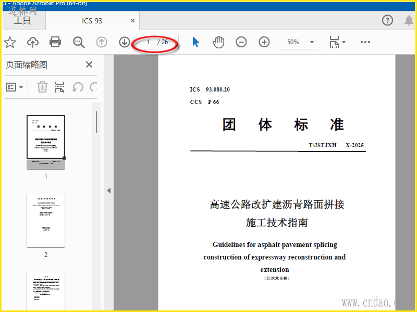Open more tools ellipsis menu

point(365,42)
